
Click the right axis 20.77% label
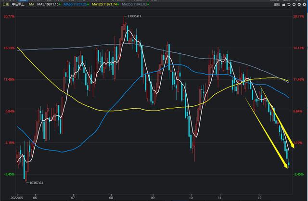pos(298,16)
